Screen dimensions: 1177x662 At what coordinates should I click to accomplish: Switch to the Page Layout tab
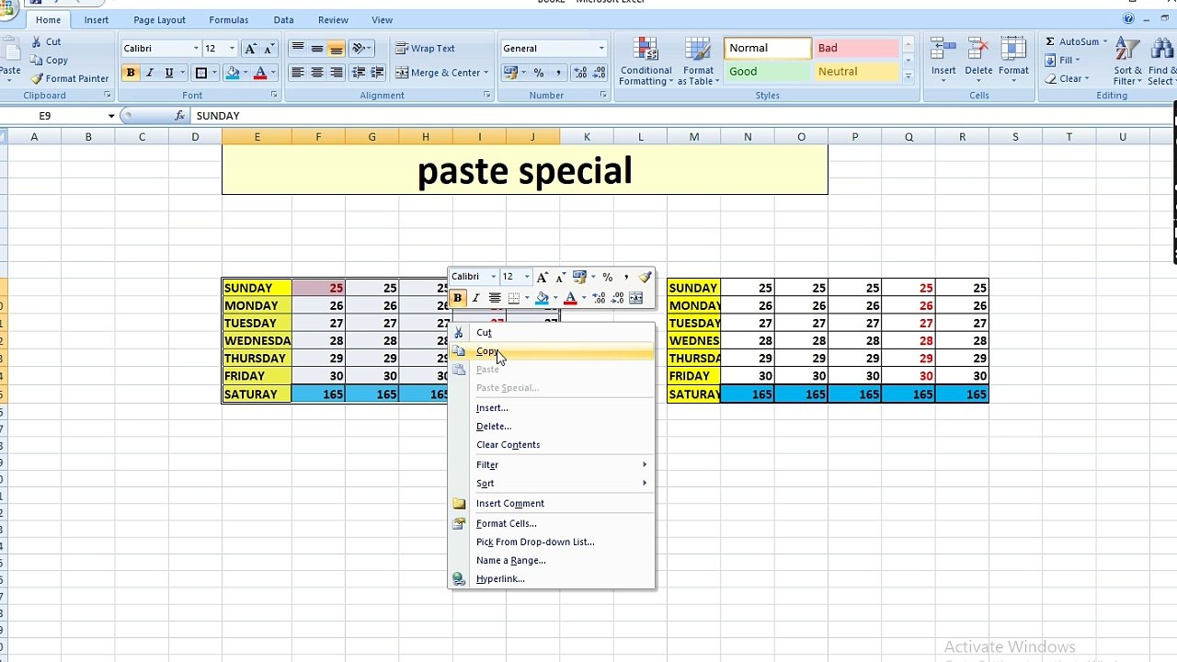click(159, 19)
